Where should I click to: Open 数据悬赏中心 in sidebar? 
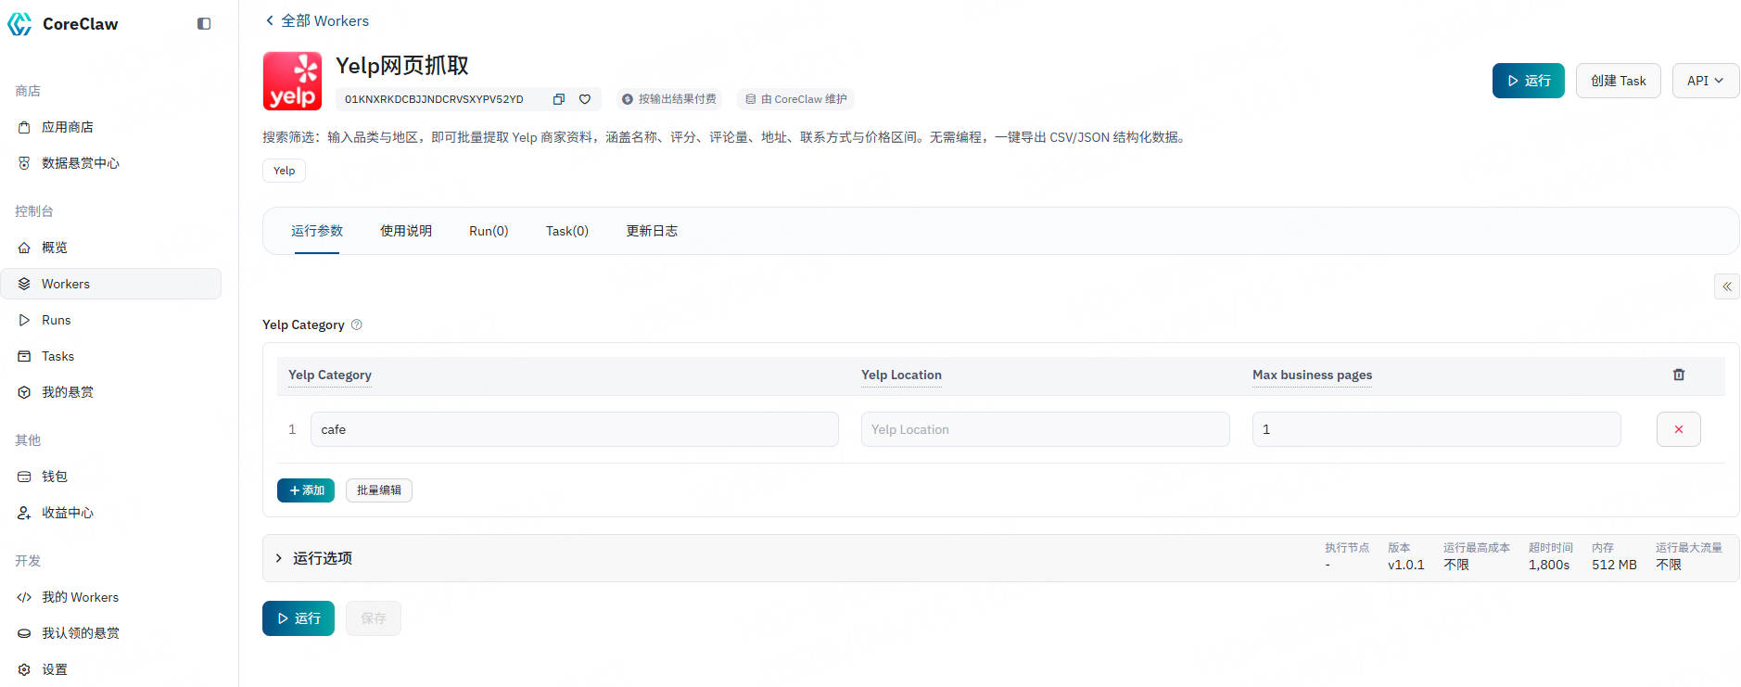80,163
